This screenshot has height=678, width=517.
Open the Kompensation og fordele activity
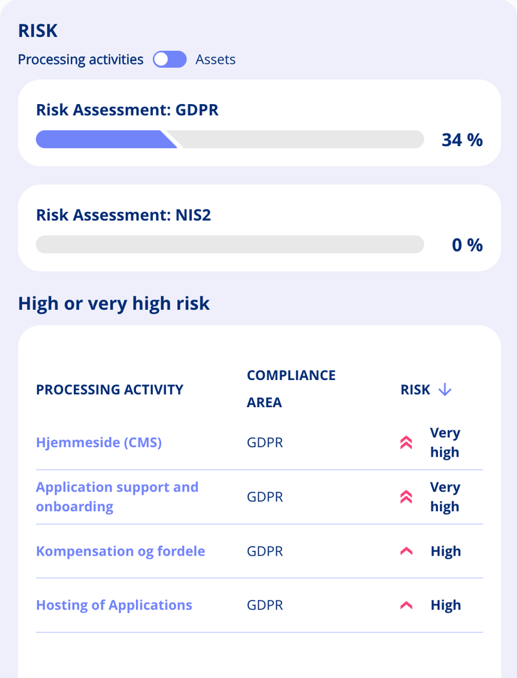(120, 551)
